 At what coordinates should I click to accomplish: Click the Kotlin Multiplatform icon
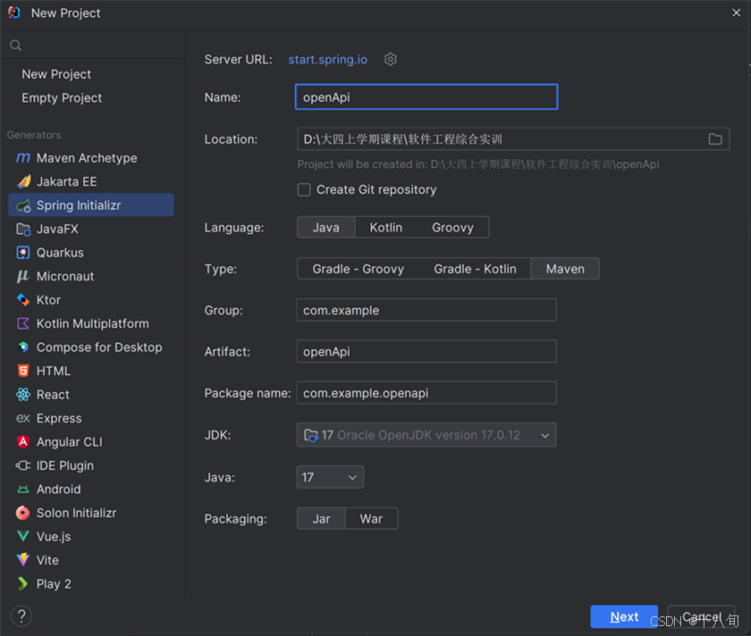point(23,323)
